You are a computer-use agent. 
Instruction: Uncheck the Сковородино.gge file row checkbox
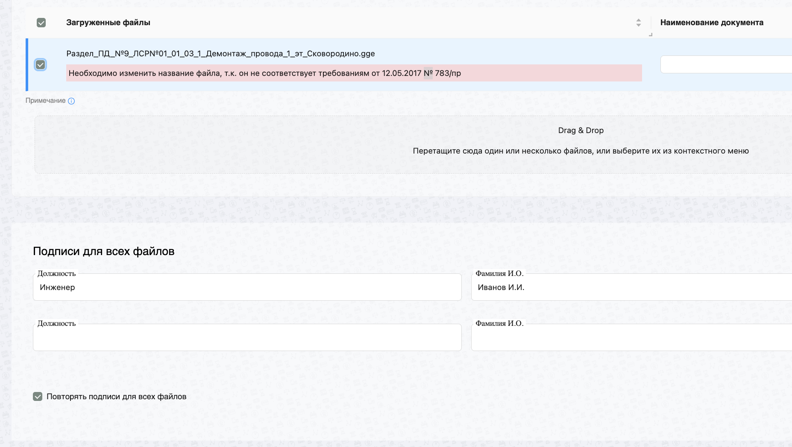coord(41,64)
